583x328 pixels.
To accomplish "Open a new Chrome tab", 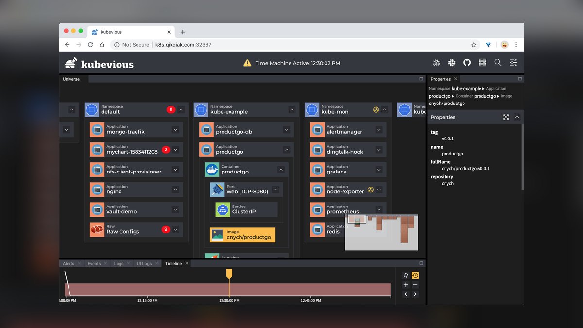I will point(183,32).
